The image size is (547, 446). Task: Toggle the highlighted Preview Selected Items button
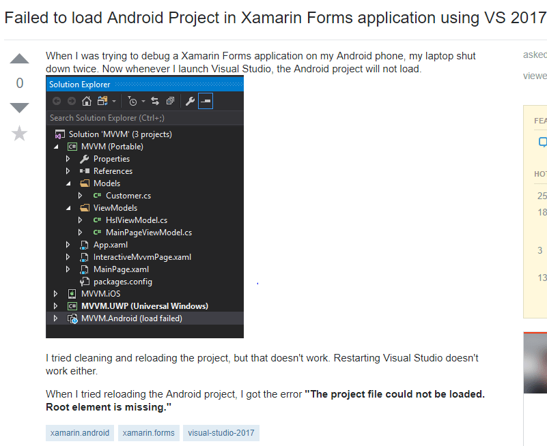[x=206, y=101]
